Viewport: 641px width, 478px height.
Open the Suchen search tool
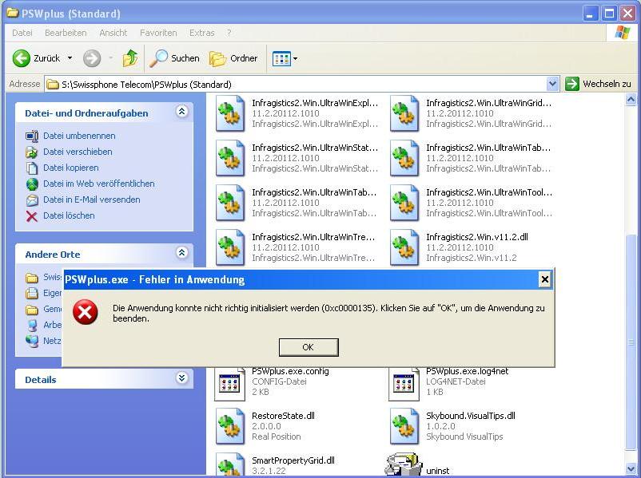(x=175, y=58)
